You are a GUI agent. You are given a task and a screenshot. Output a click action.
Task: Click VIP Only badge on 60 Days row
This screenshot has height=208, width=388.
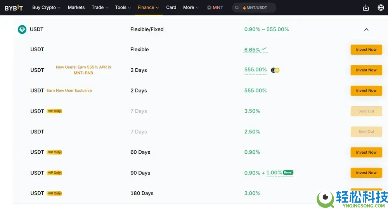54,152
